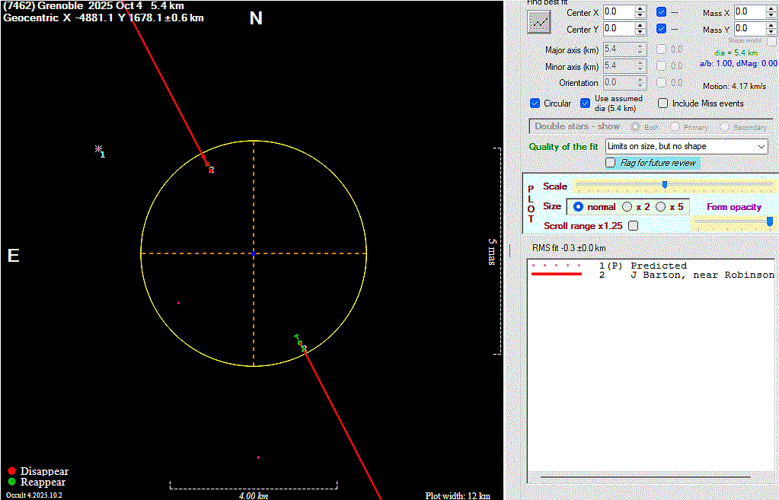Uncheck the Circular checkbox
This screenshot has width=779, height=500.
(x=535, y=104)
